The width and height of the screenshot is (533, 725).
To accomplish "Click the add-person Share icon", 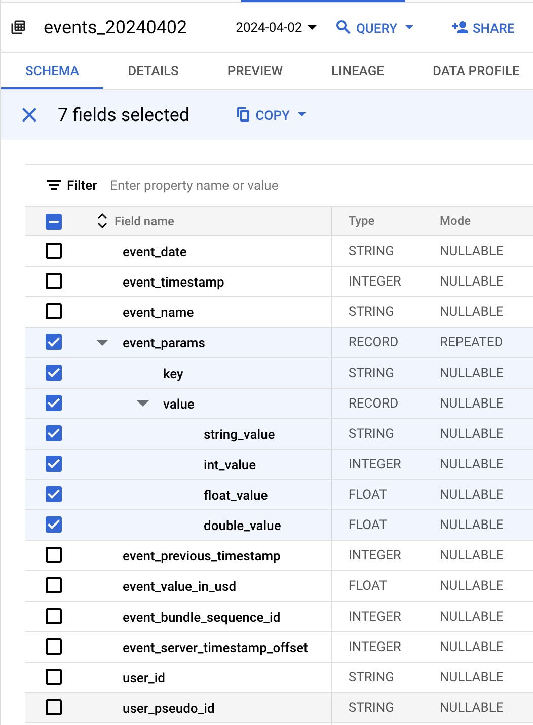I will [x=460, y=28].
